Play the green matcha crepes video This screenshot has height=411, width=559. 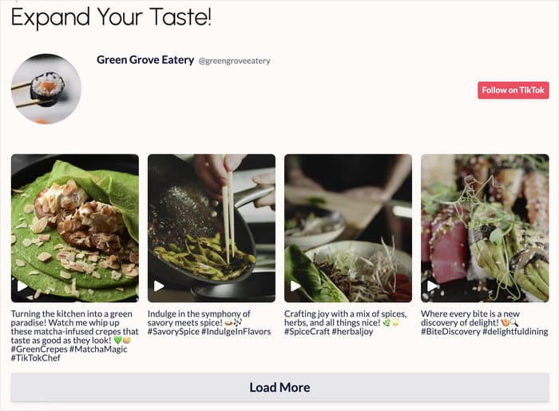[x=22, y=285]
